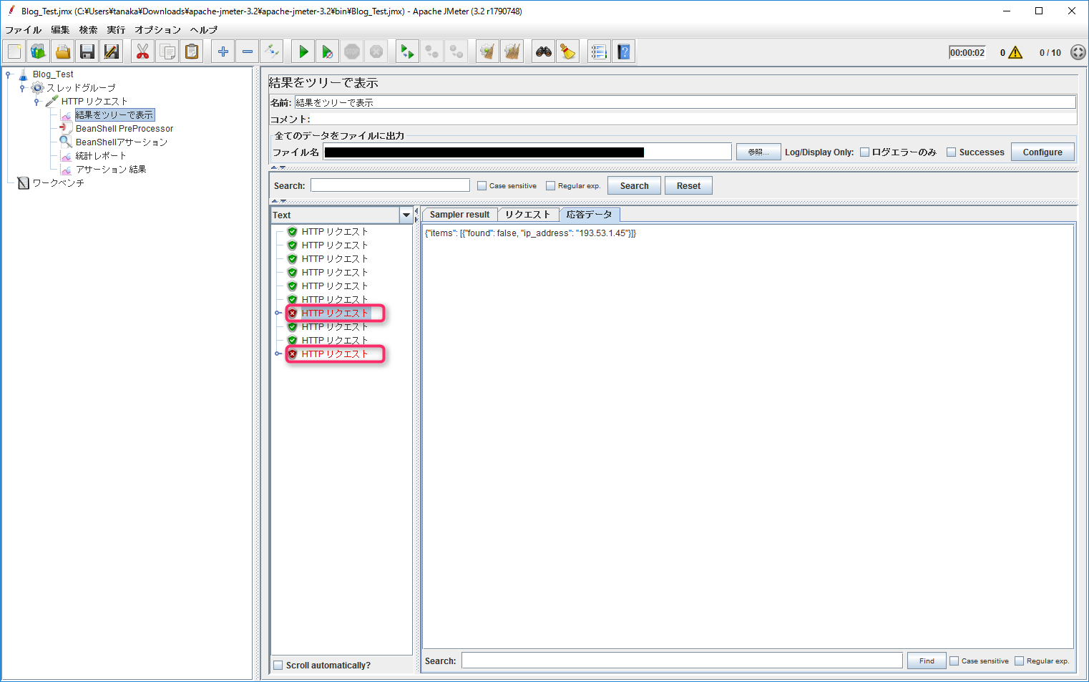This screenshot has width=1089, height=682.
Task: Select the 応答データ tab
Action: pyautogui.click(x=589, y=215)
